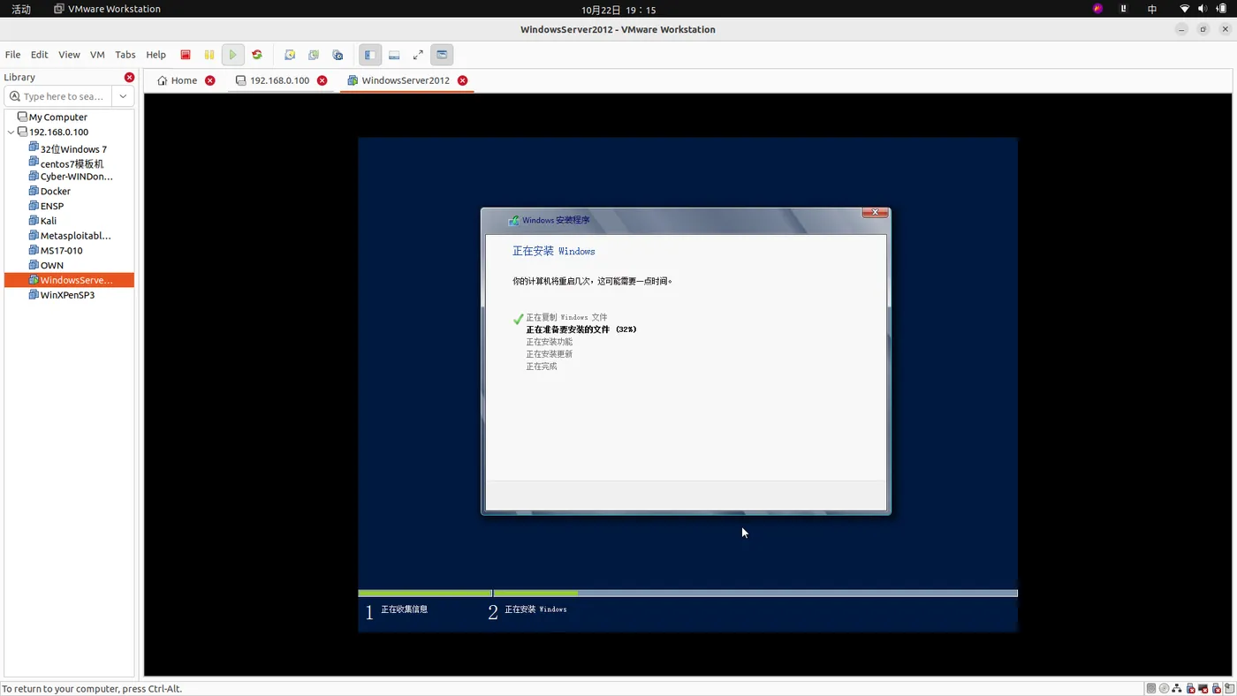Switch to the 192.168.0.100 tab
This screenshot has height=696, width=1237.
click(x=273, y=80)
